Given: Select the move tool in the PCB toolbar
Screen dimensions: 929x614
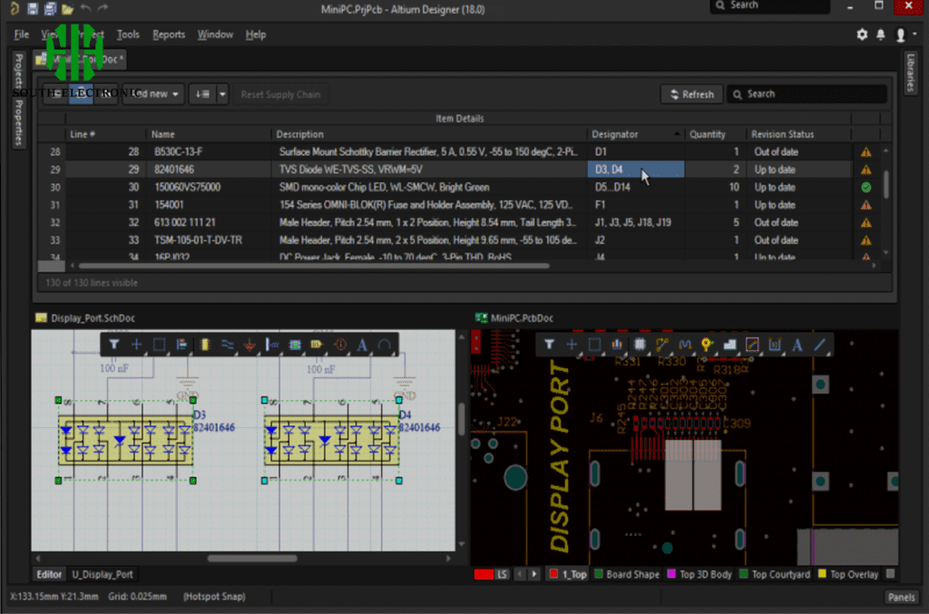Looking at the screenshot, I should 572,345.
